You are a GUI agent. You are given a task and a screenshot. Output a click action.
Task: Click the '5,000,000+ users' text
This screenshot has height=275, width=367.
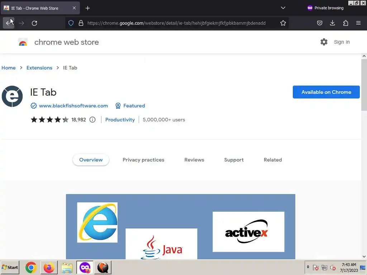click(x=164, y=120)
